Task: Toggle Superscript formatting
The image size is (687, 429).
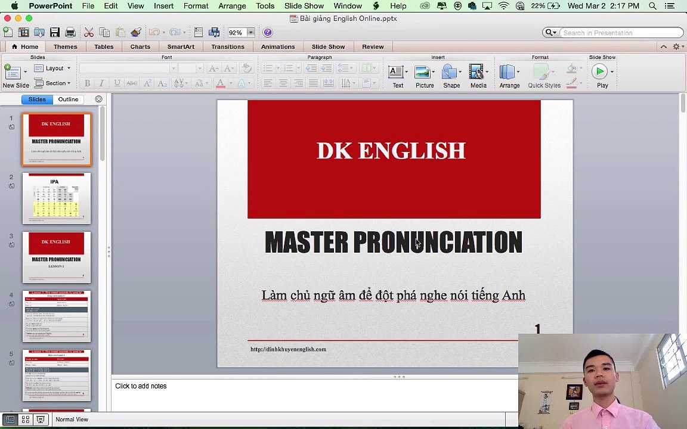Action: [147, 83]
